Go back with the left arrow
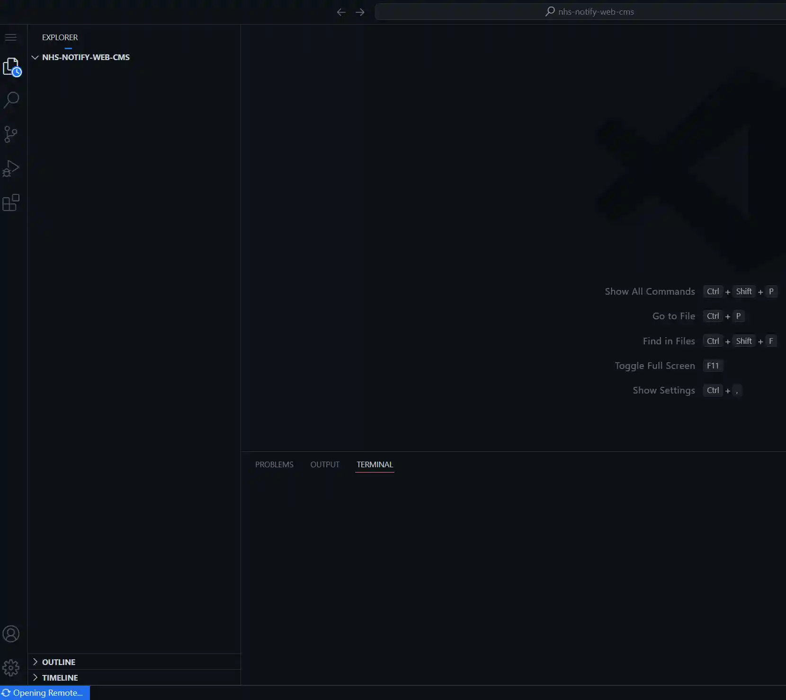Screen dimensions: 786x700 coord(341,12)
